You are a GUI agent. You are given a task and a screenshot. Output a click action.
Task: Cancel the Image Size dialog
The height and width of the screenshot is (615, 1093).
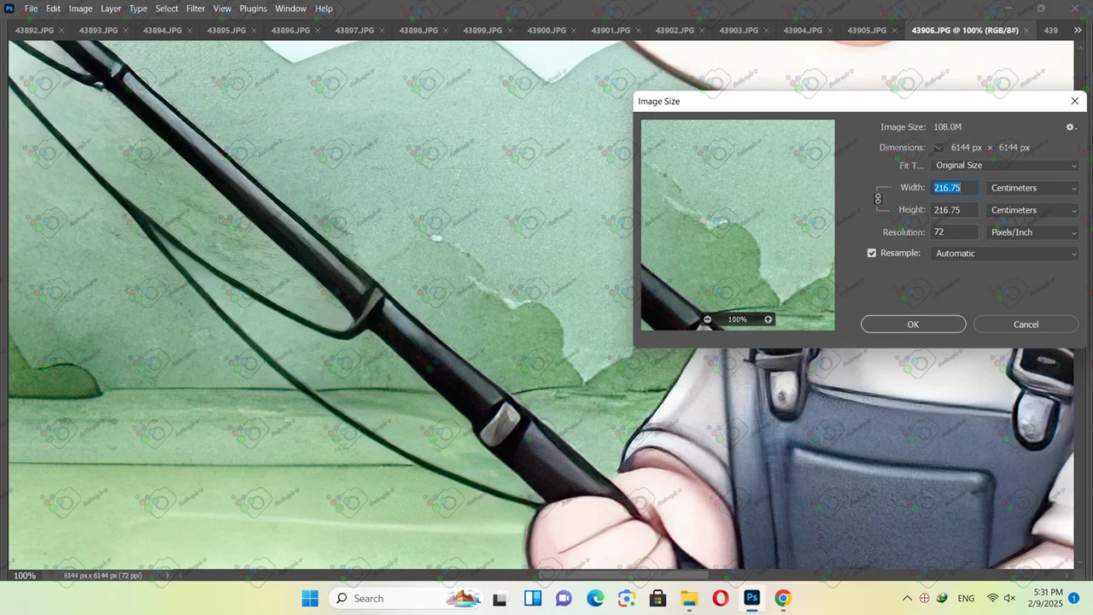pyautogui.click(x=1026, y=325)
